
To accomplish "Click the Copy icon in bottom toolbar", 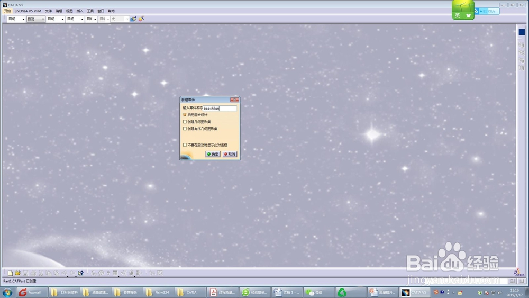I will click(x=49, y=273).
